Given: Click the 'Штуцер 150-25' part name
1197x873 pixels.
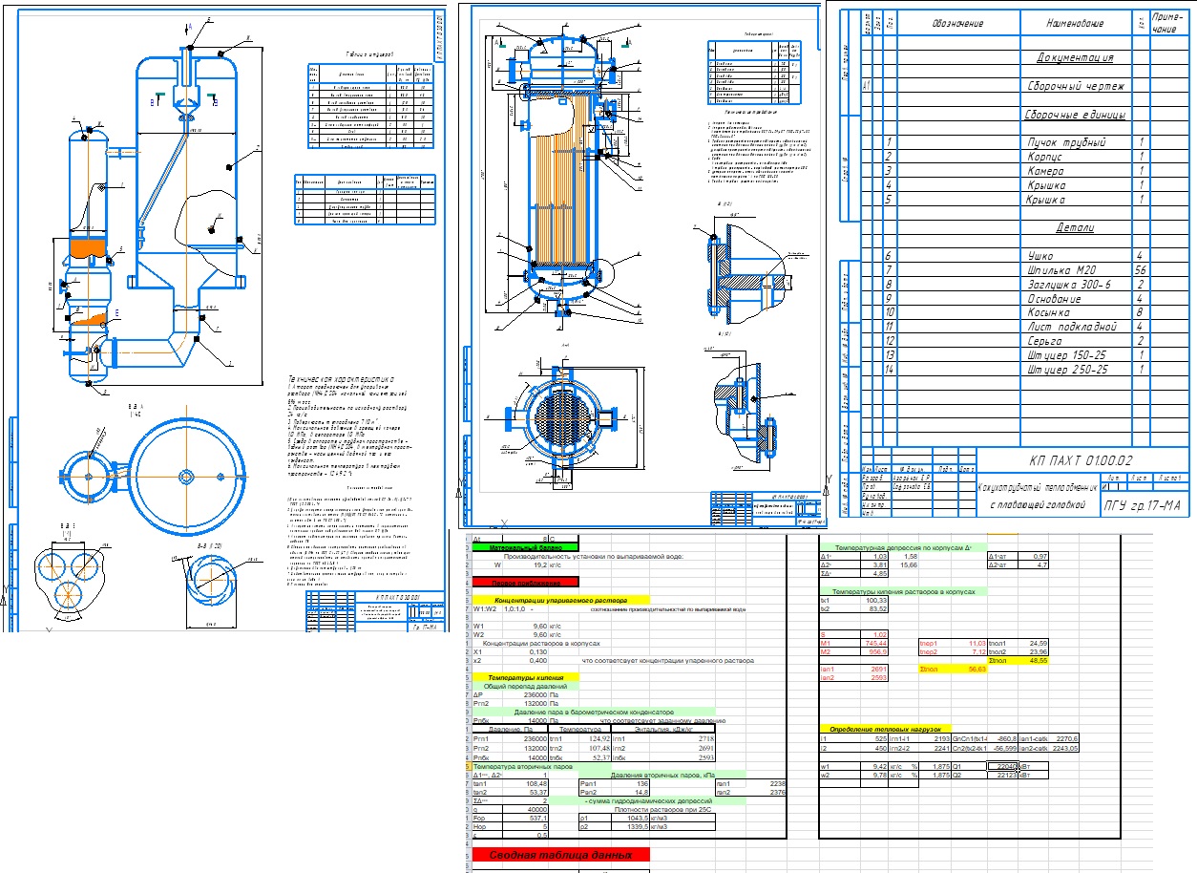Looking at the screenshot, I should coord(1068,355).
